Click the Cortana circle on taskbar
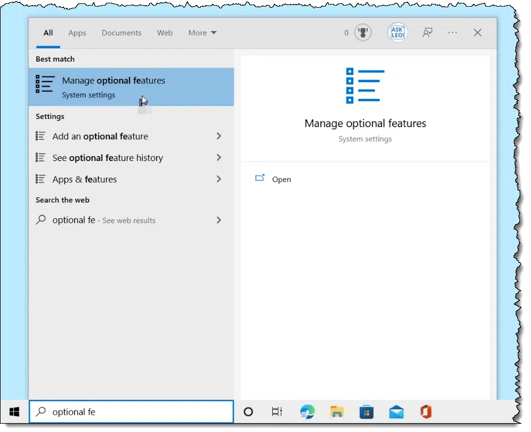This screenshot has width=531, height=432. tap(248, 411)
